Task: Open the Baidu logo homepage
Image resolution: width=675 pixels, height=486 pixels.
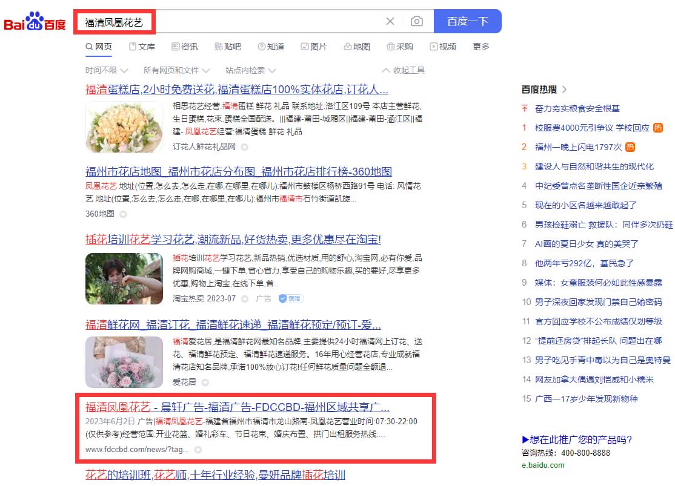Action: (35, 22)
